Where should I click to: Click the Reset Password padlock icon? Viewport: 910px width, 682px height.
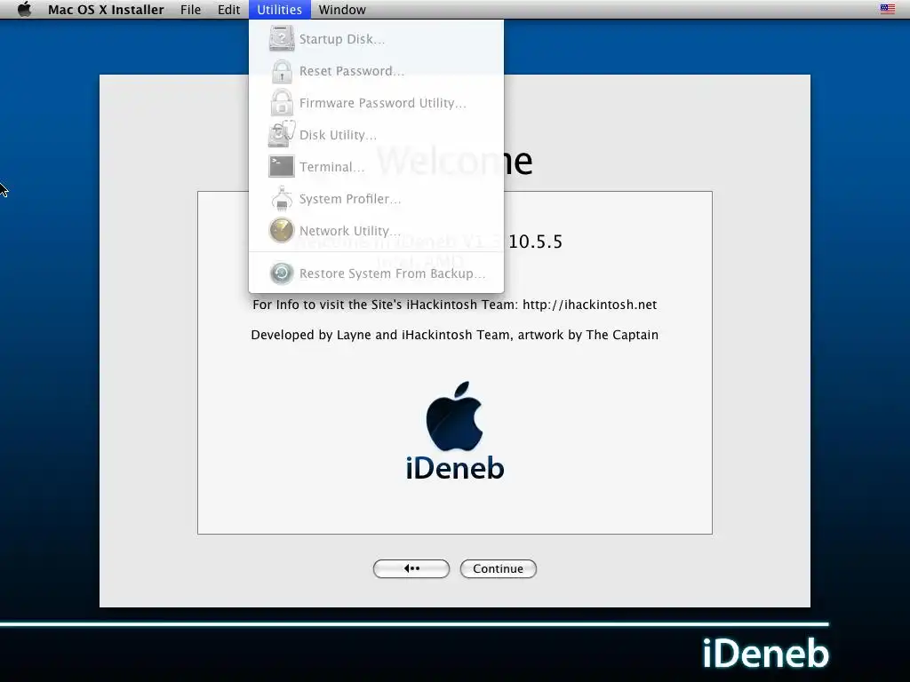[282, 71]
